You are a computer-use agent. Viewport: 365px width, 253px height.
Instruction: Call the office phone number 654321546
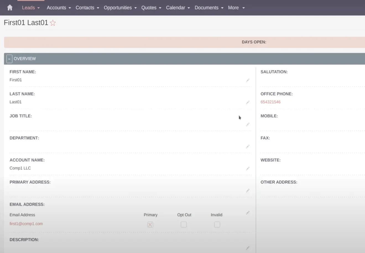(x=270, y=102)
